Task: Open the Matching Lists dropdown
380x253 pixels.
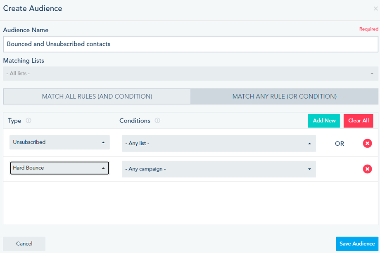Action: tap(190, 73)
